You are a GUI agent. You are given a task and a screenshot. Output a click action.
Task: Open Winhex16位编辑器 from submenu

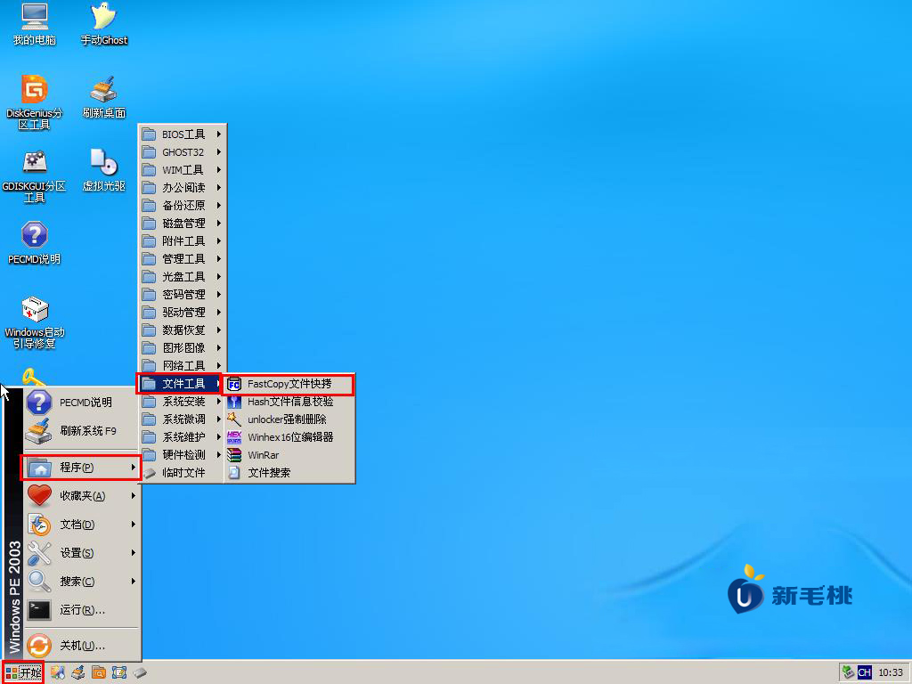point(289,437)
